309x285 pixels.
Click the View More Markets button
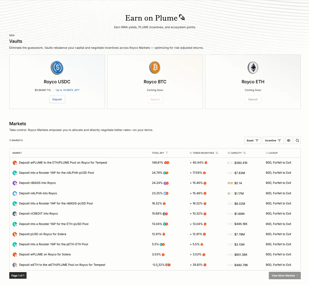pos(285,275)
